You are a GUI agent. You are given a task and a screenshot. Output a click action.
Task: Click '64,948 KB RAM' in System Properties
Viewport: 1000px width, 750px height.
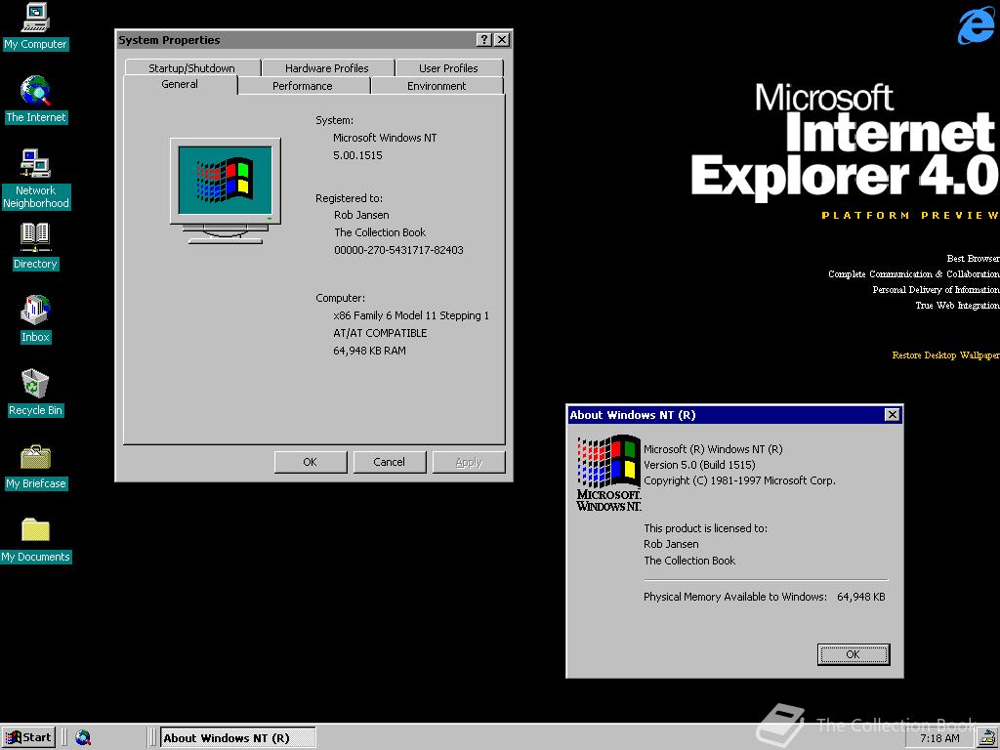pos(369,351)
